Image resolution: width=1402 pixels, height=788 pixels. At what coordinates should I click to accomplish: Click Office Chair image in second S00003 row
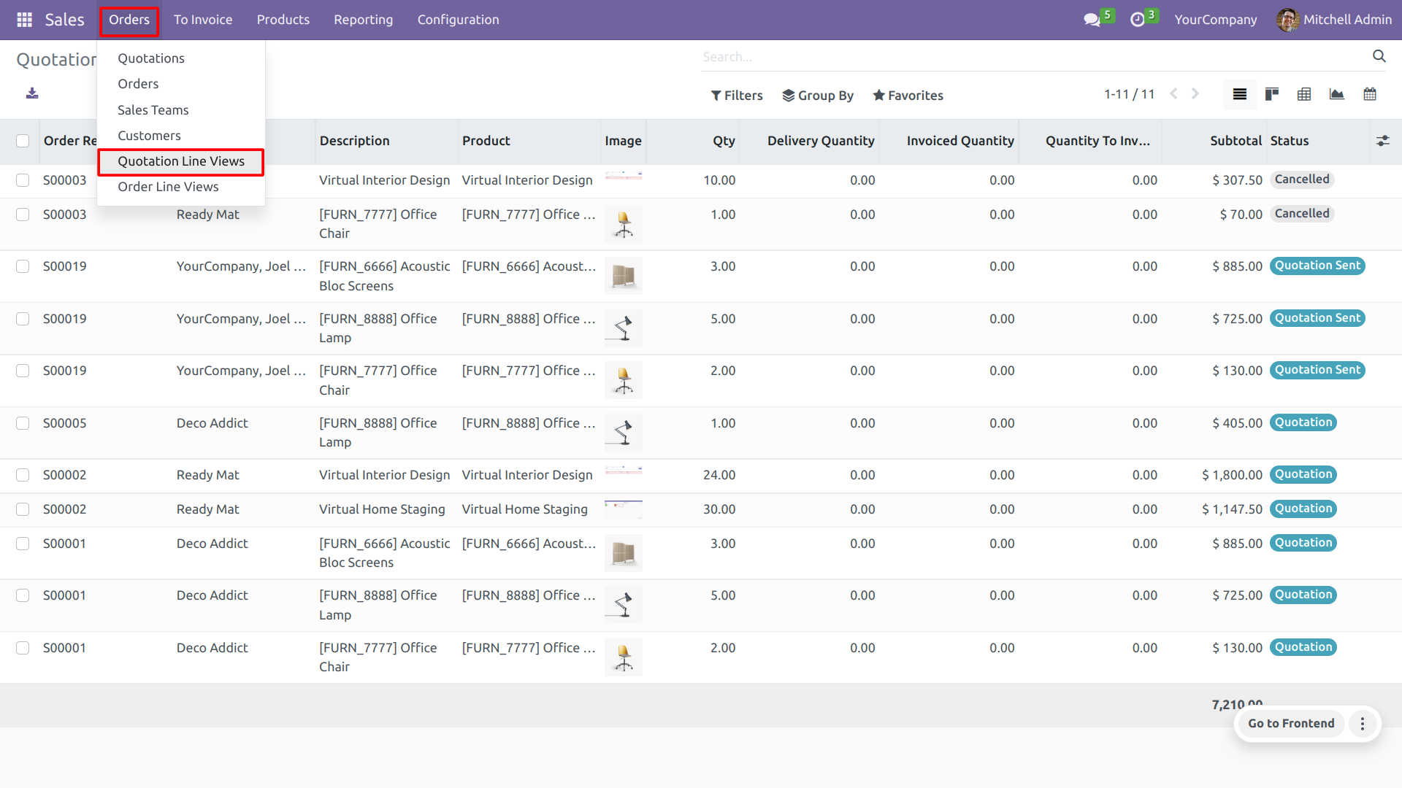click(x=624, y=224)
